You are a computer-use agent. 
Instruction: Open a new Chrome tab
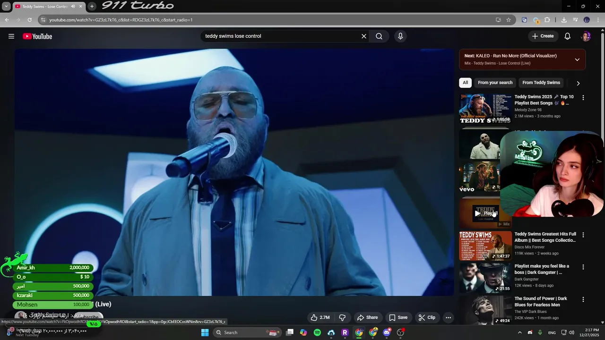pos(92,6)
